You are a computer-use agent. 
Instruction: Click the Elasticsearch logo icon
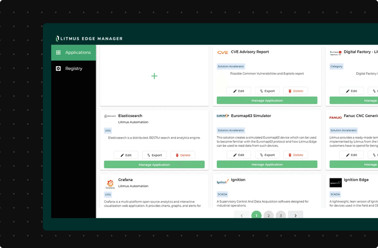click(x=110, y=116)
